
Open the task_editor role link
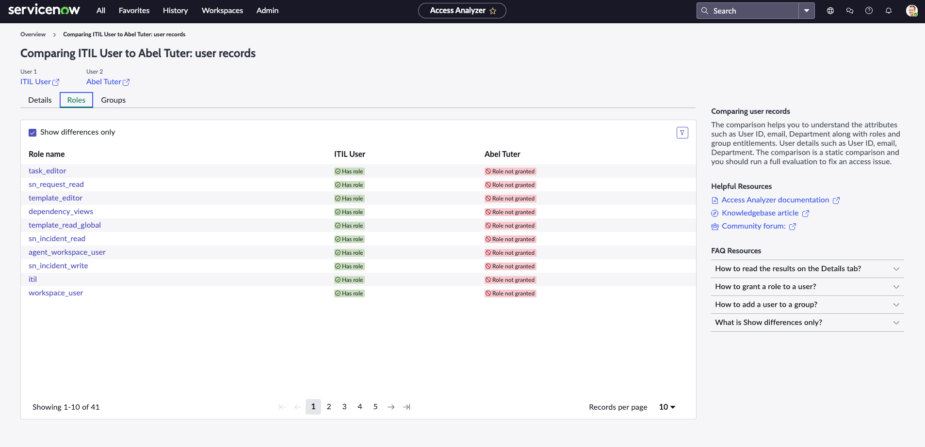(47, 171)
